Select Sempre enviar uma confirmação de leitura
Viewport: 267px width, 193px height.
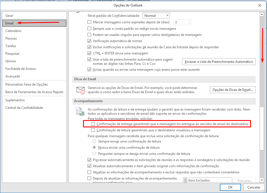(94, 141)
